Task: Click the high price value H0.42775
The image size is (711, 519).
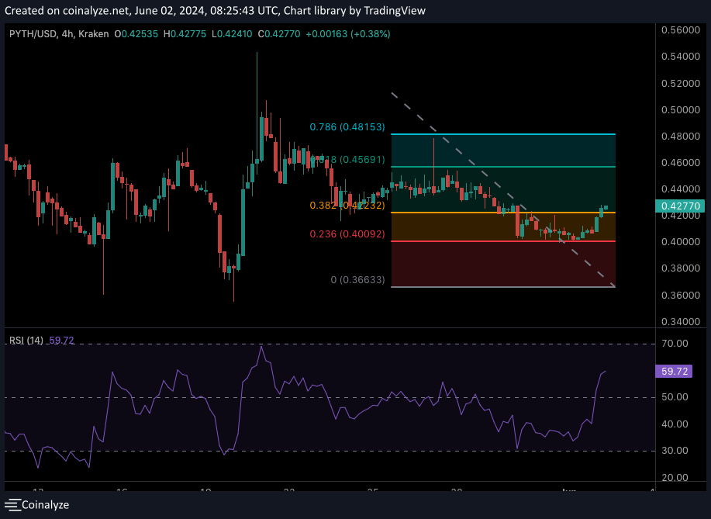Action: [x=185, y=34]
